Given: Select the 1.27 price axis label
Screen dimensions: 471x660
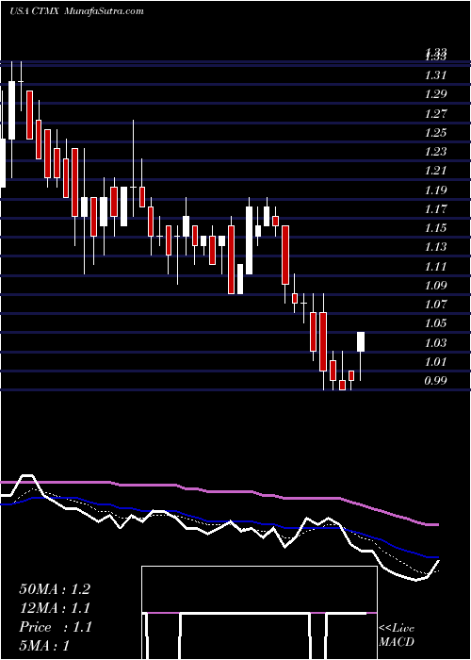Looking at the screenshot, I should (x=435, y=114).
